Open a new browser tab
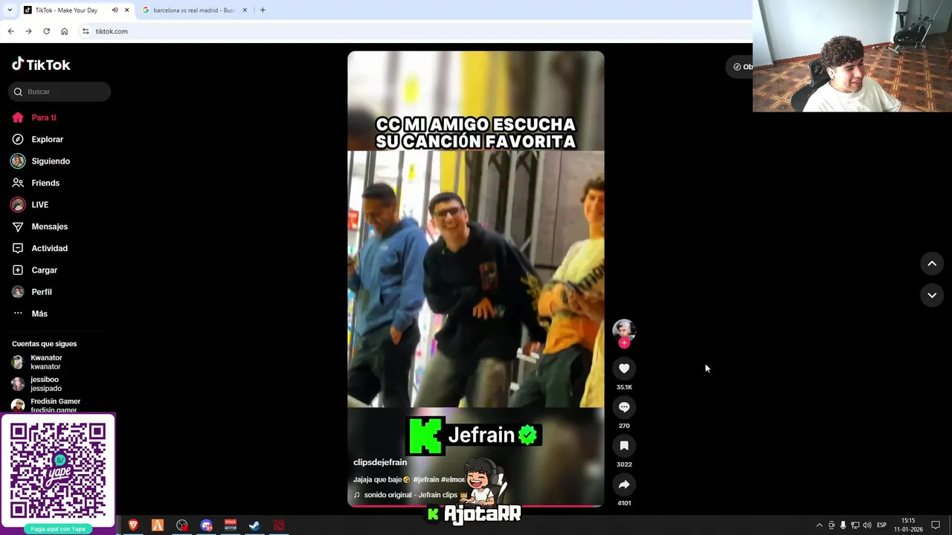 point(263,10)
